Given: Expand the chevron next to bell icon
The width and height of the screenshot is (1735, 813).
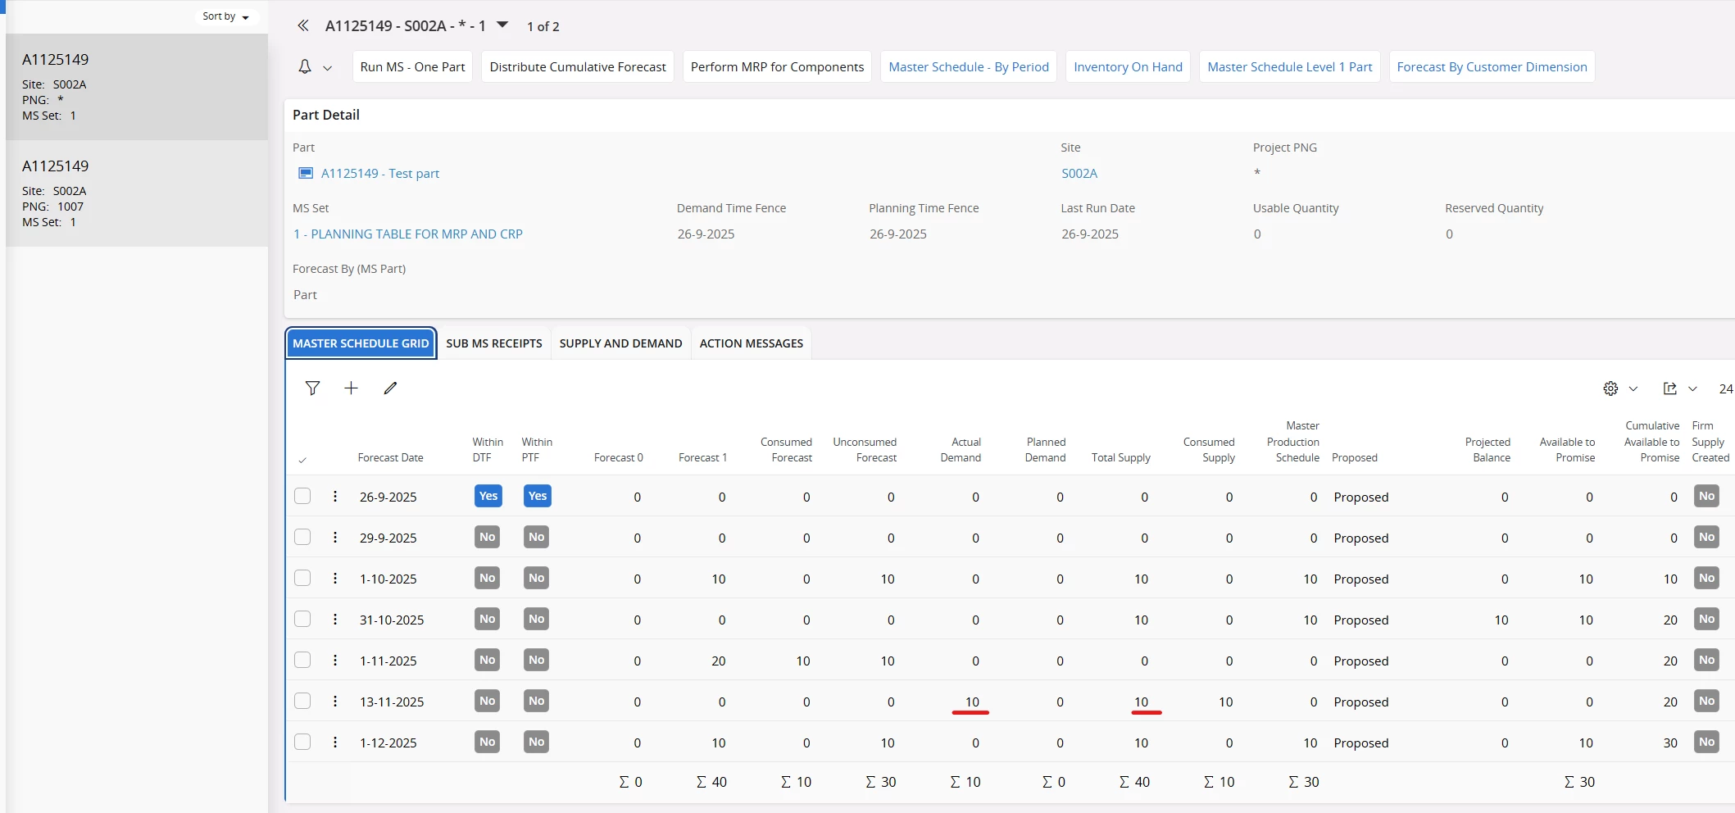Looking at the screenshot, I should coord(328,68).
